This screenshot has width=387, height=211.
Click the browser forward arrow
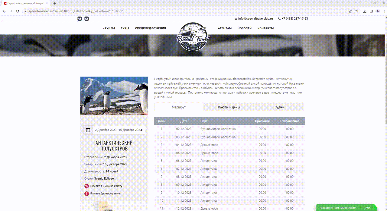click(11, 11)
